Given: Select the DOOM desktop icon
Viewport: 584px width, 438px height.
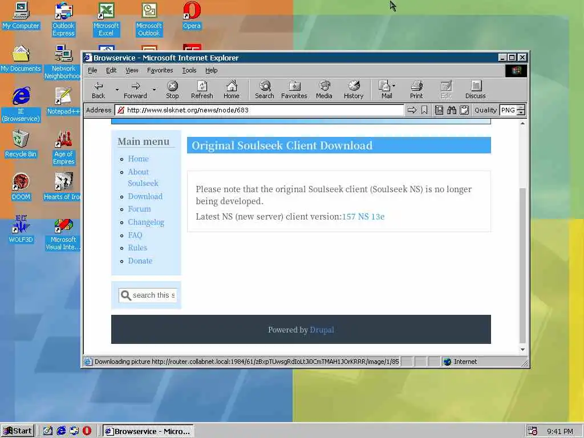Looking at the screenshot, I should point(21,187).
